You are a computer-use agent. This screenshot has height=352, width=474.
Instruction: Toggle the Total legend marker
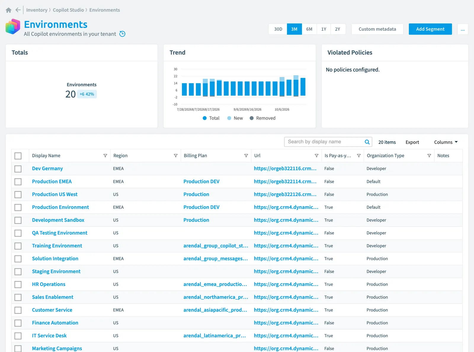point(205,118)
